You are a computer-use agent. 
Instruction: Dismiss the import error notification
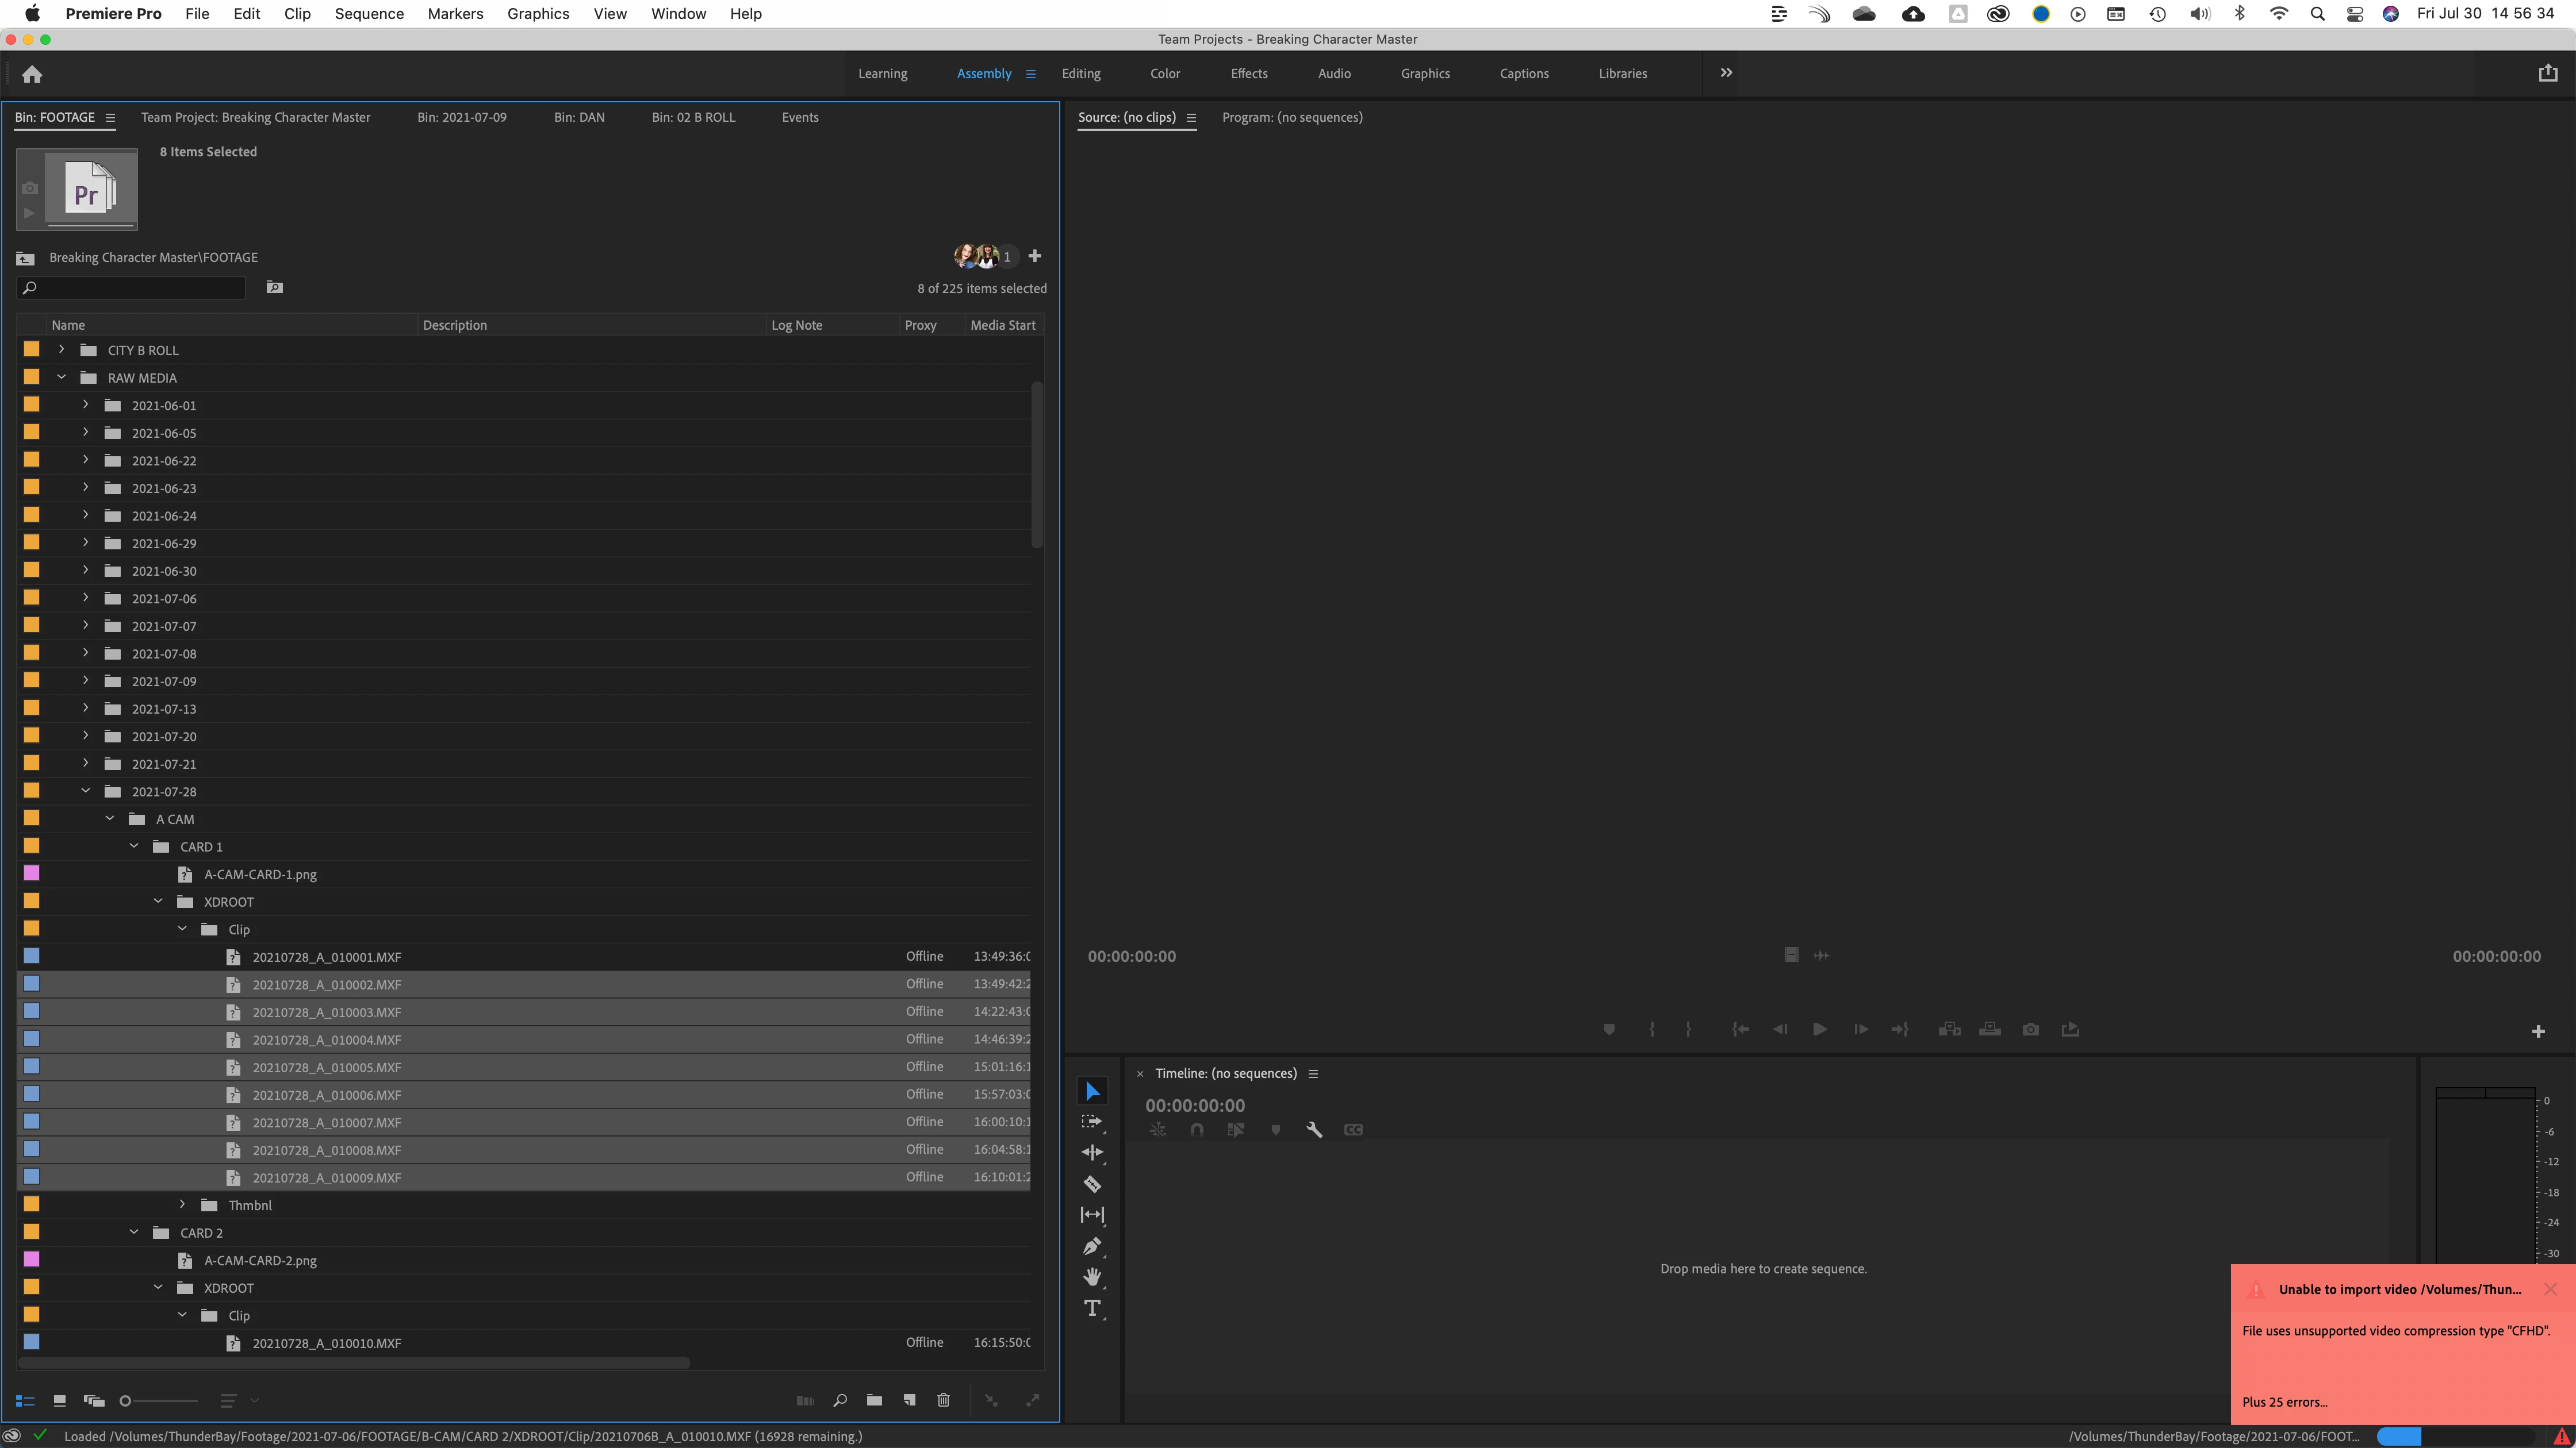[x=2549, y=1289]
